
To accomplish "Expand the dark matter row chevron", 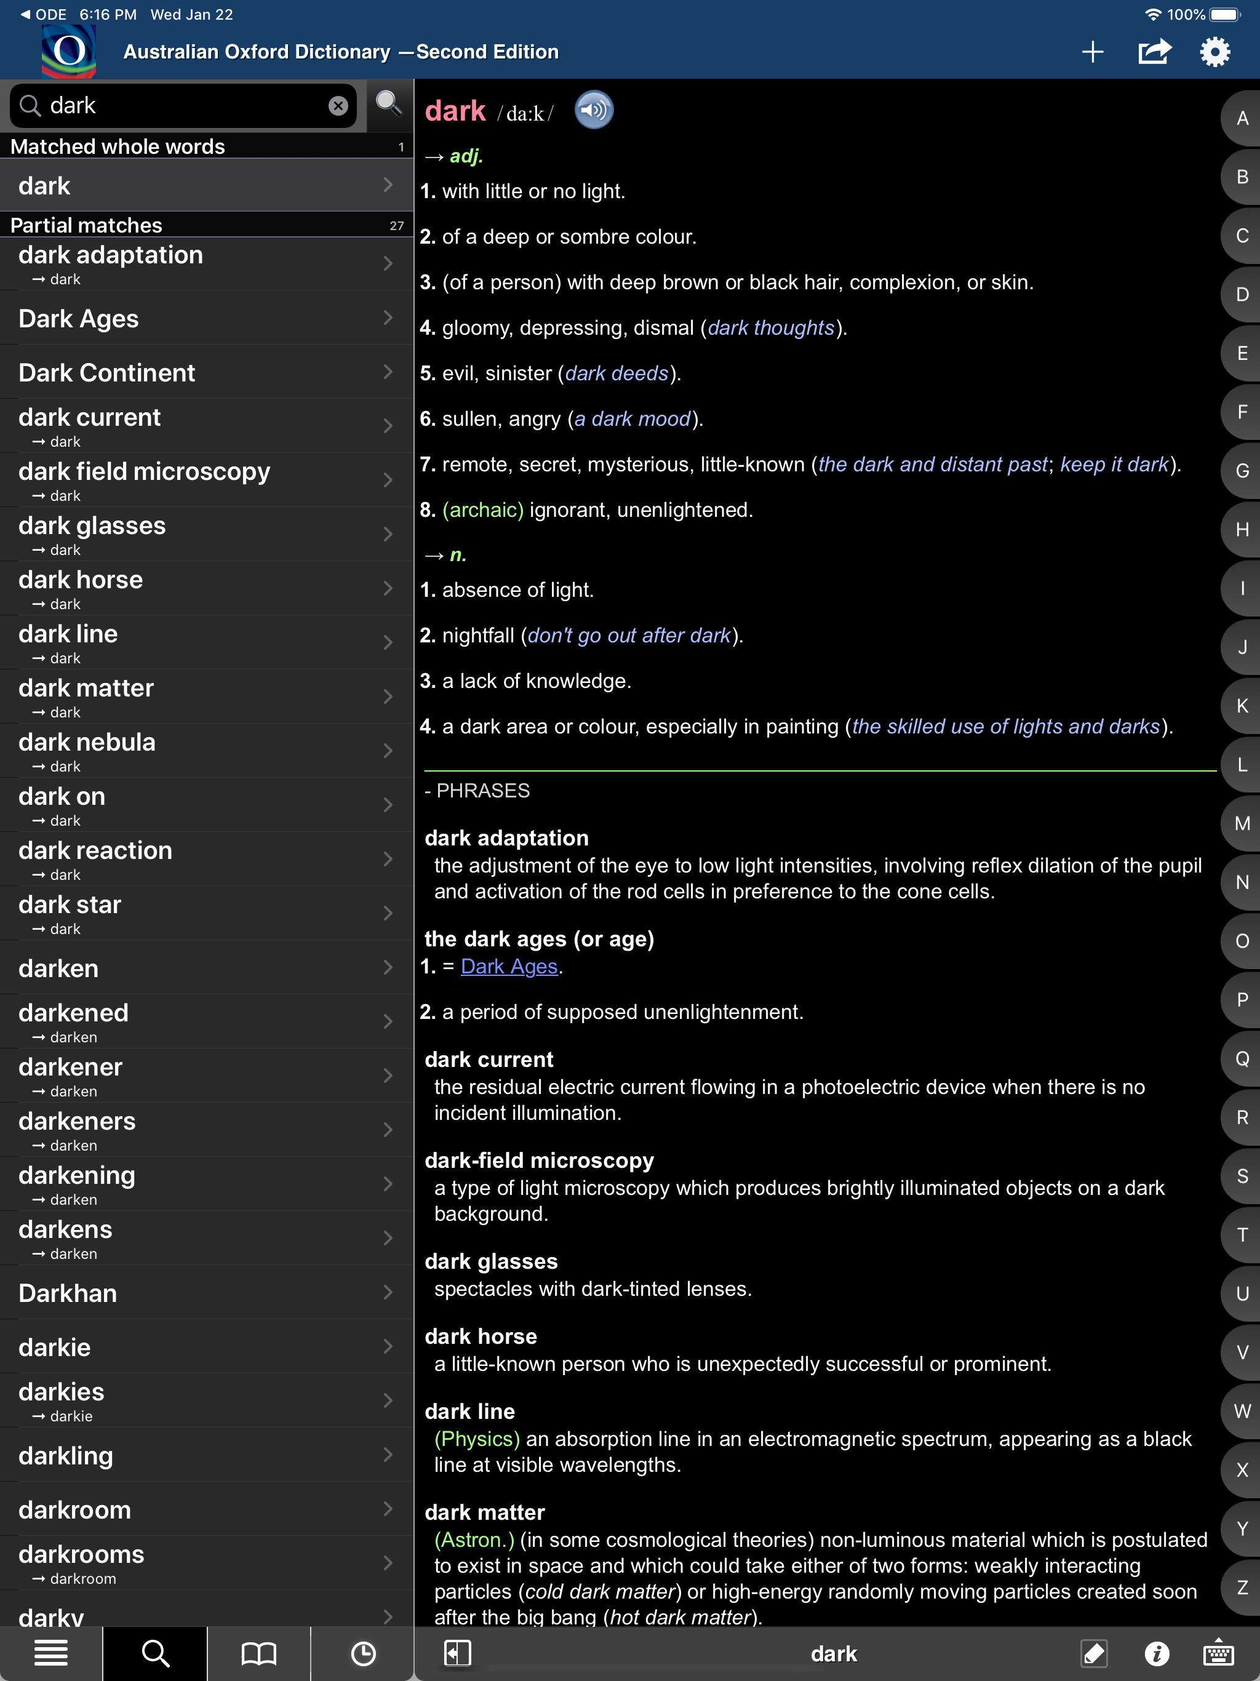I will [x=388, y=697].
